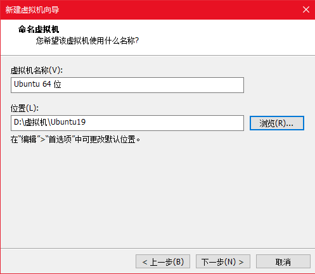Click the 位置(L): label
315x274 pixels.
click(x=25, y=108)
